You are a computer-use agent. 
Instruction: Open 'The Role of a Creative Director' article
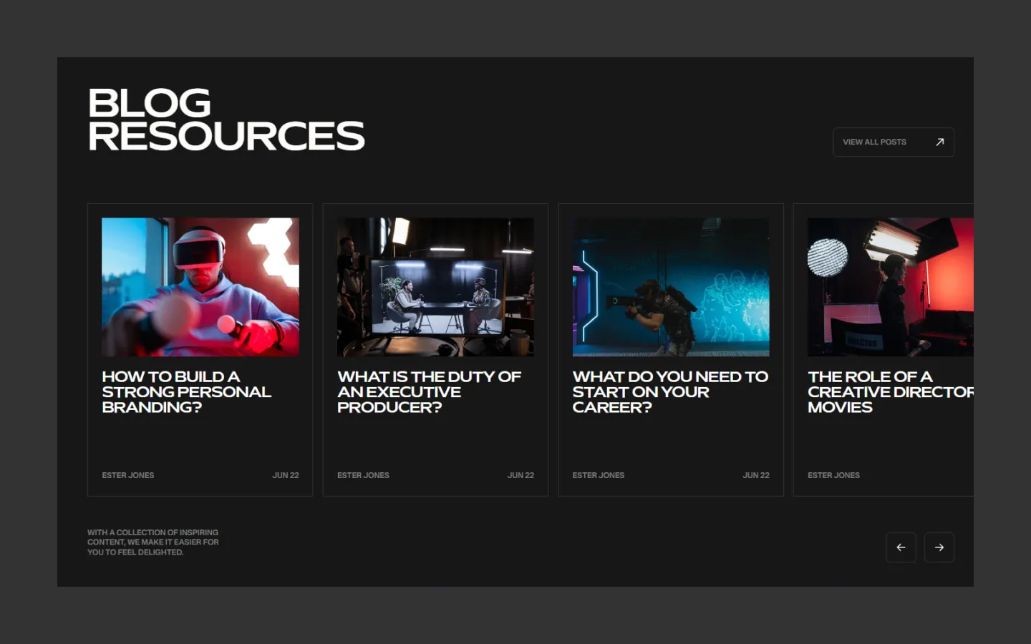890,392
